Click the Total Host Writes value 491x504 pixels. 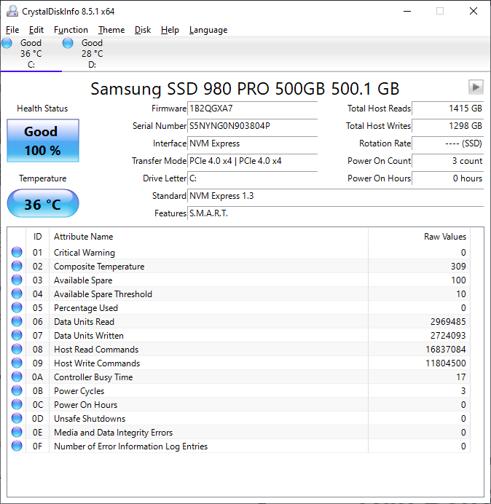(x=447, y=126)
